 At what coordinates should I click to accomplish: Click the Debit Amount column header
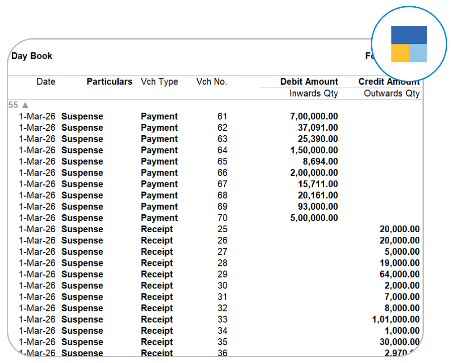(x=309, y=82)
